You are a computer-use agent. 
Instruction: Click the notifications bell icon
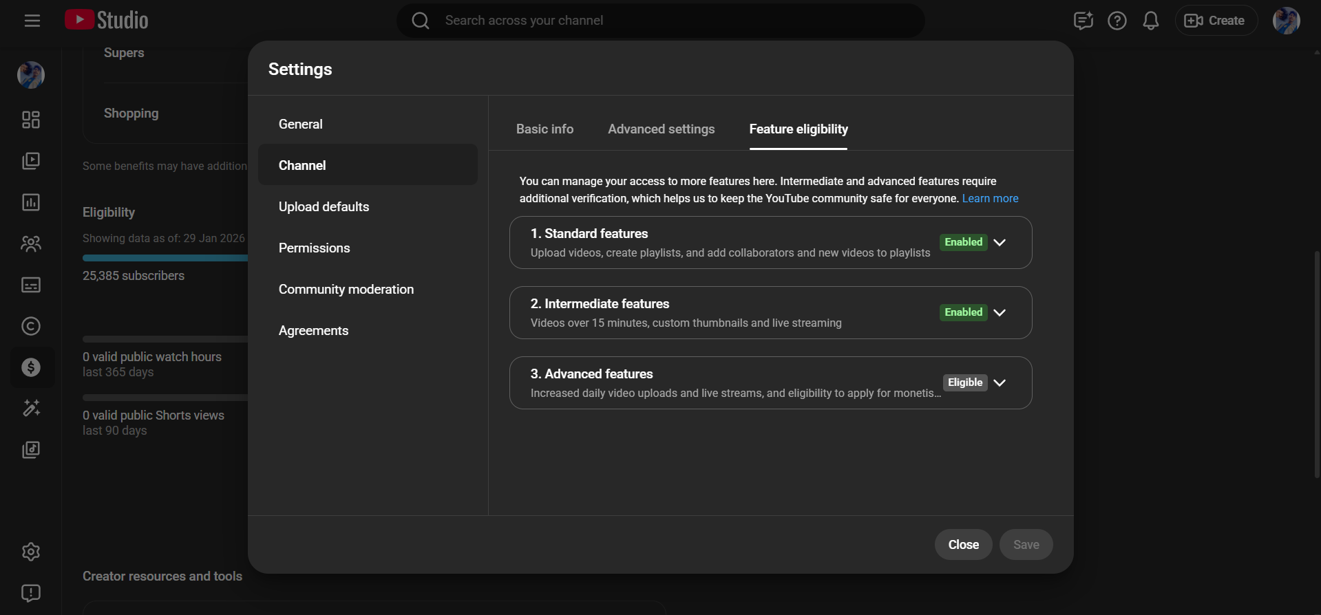[x=1150, y=21]
